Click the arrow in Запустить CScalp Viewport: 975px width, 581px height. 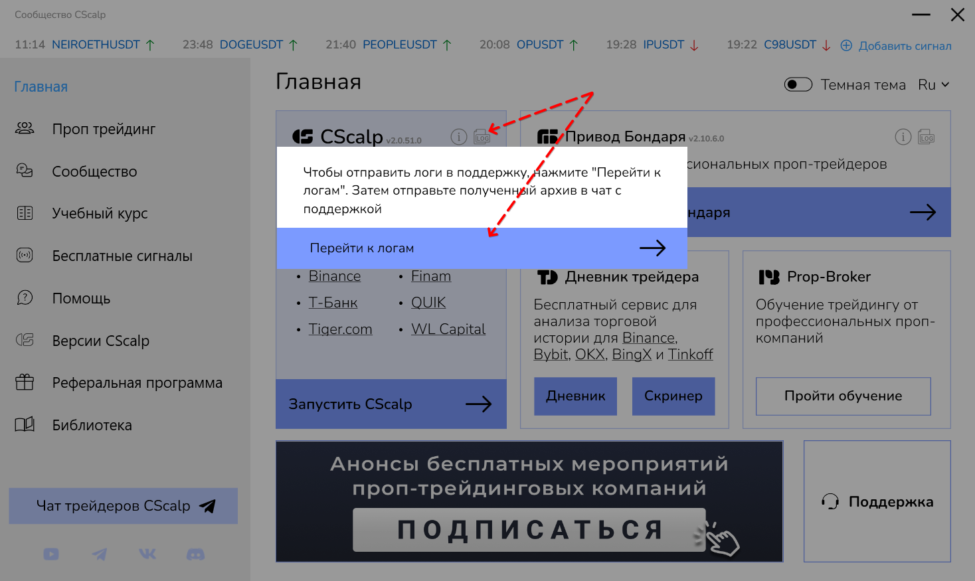(x=478, y=404)
